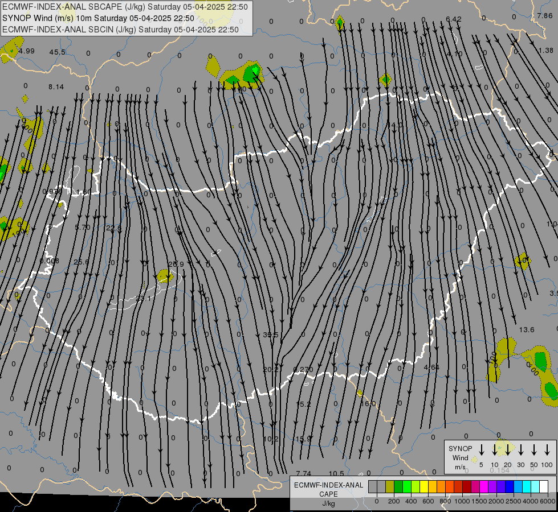Click the map value '13.6'
This screenshot has width=558, height=512.
[x=527, y=330]
